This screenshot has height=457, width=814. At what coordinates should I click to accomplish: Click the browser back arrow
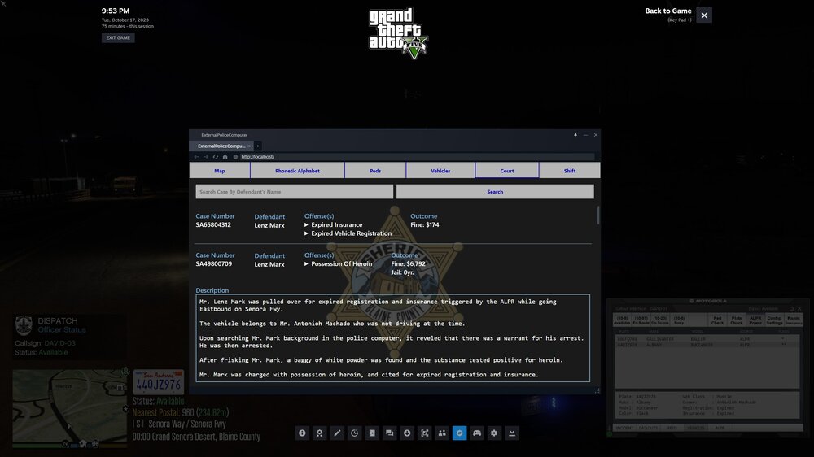196,157
